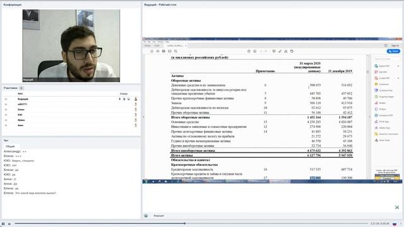Click the rotate/undo icon in Acrobat toolbar
This screenshot has height=227, width=404.
[292, 51]
